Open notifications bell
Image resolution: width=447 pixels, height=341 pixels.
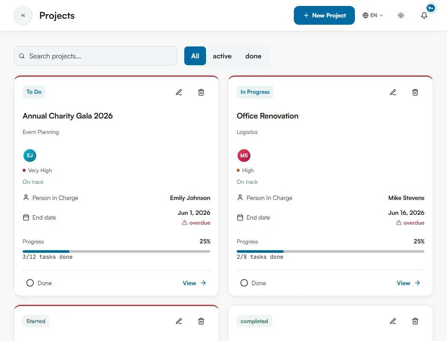(424, 15)
